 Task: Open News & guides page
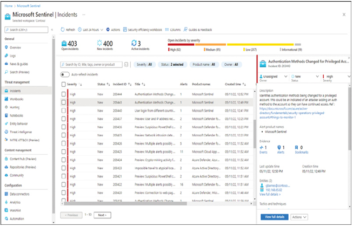18,64
